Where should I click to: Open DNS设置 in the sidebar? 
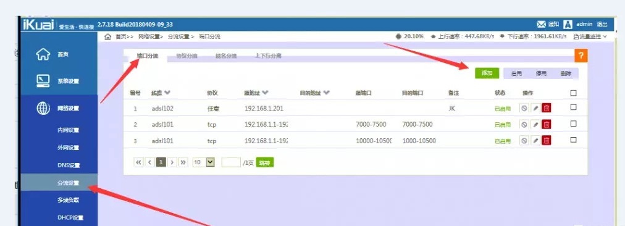tap(69, 165)
